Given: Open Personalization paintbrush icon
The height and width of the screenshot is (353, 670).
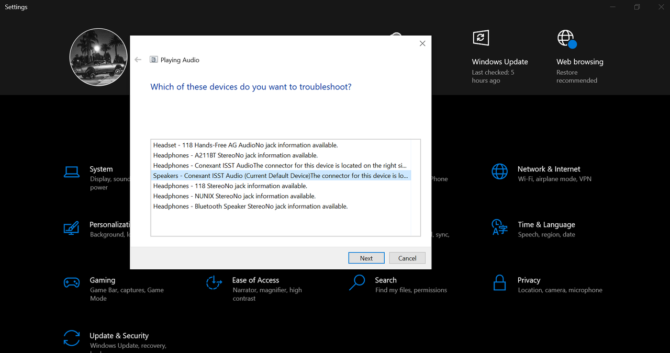Looking at the screenshot, I should (71, 228).
